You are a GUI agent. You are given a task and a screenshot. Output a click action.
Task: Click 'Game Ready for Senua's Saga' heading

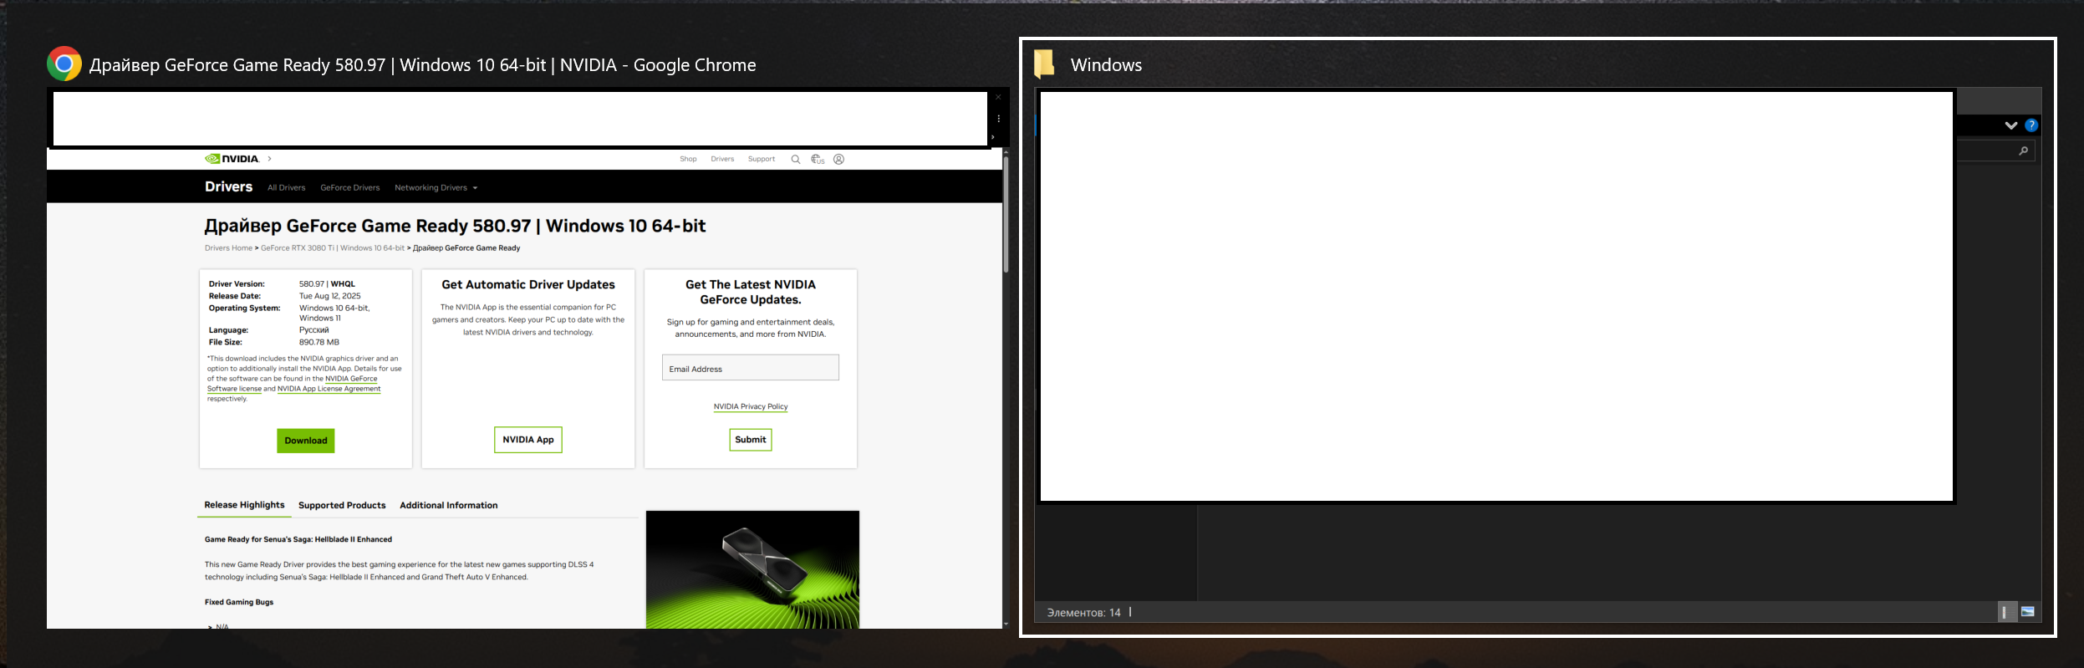(298, 539)
